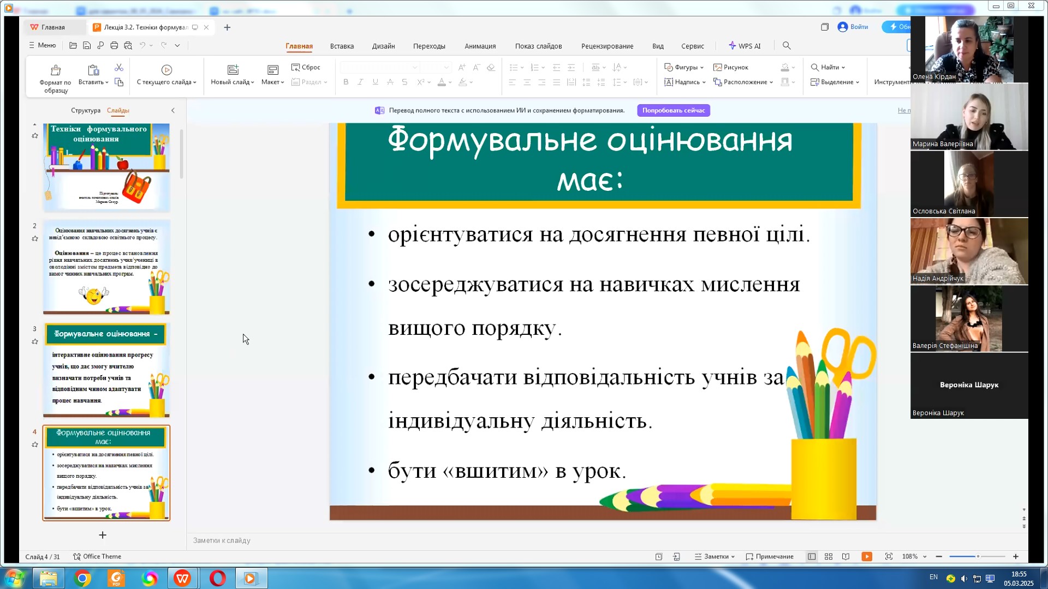Open the Меню main menu
This screenshot has width=1048, height=589.
[42, 45]
